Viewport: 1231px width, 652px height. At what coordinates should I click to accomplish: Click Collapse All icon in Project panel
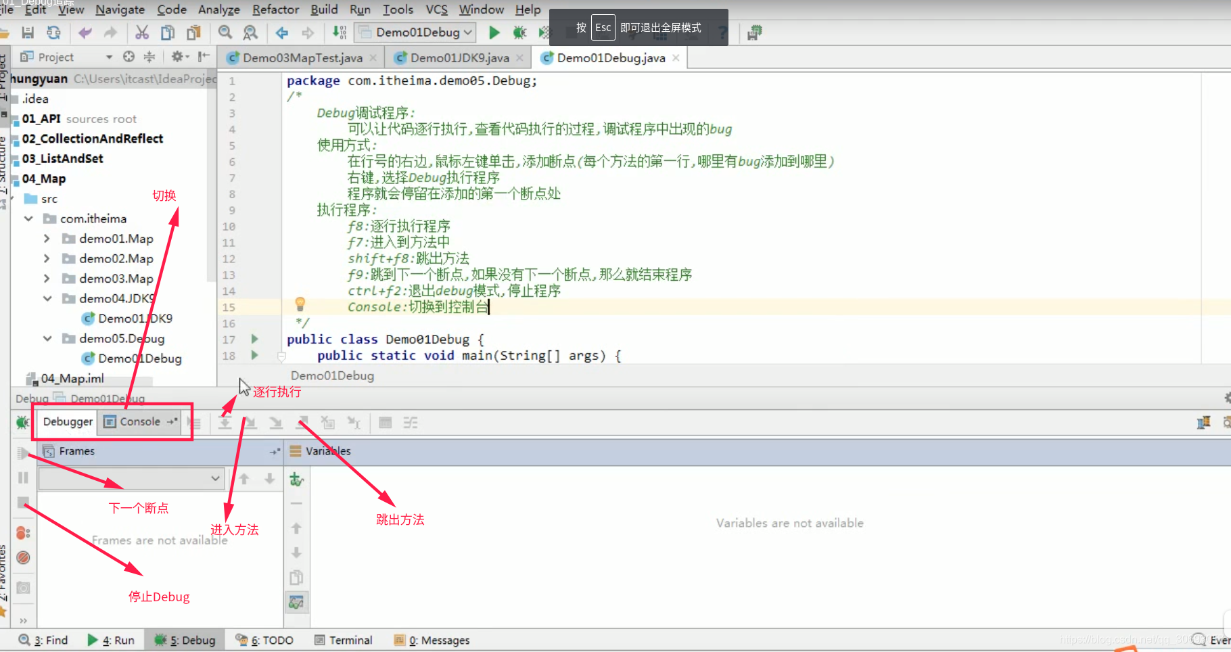[x=149, y=57]
